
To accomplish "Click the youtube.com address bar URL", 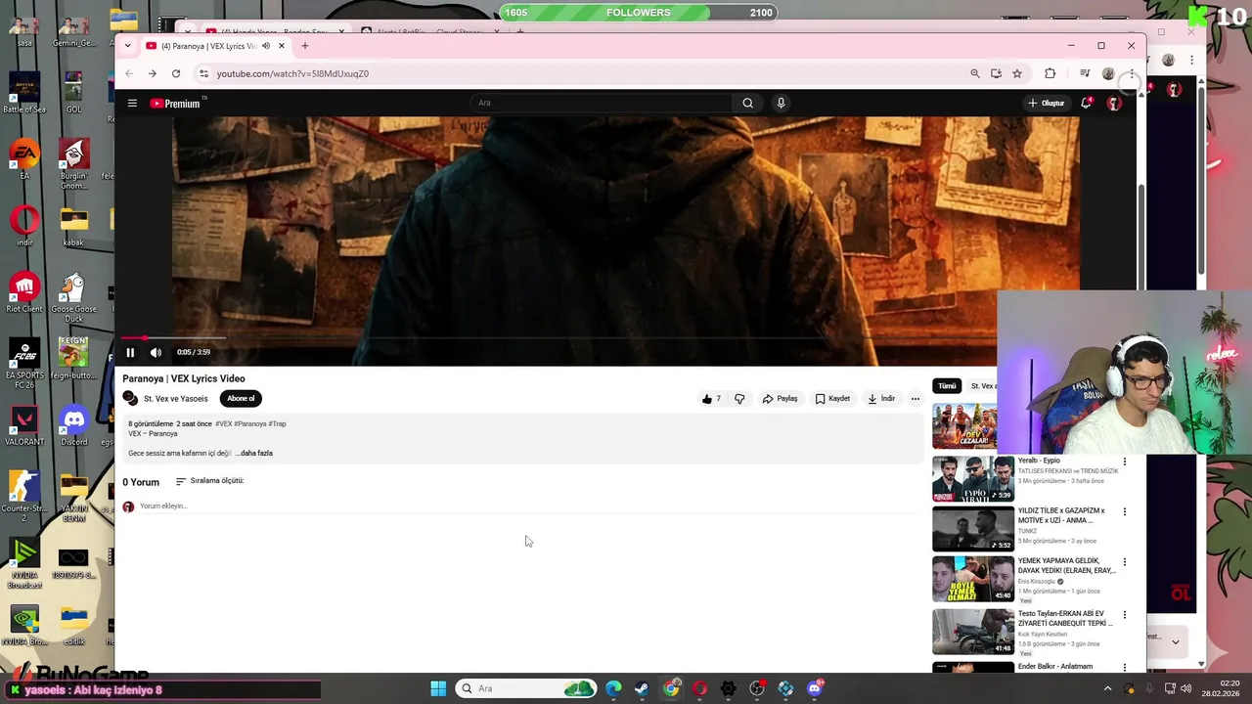I will [292, 73].
